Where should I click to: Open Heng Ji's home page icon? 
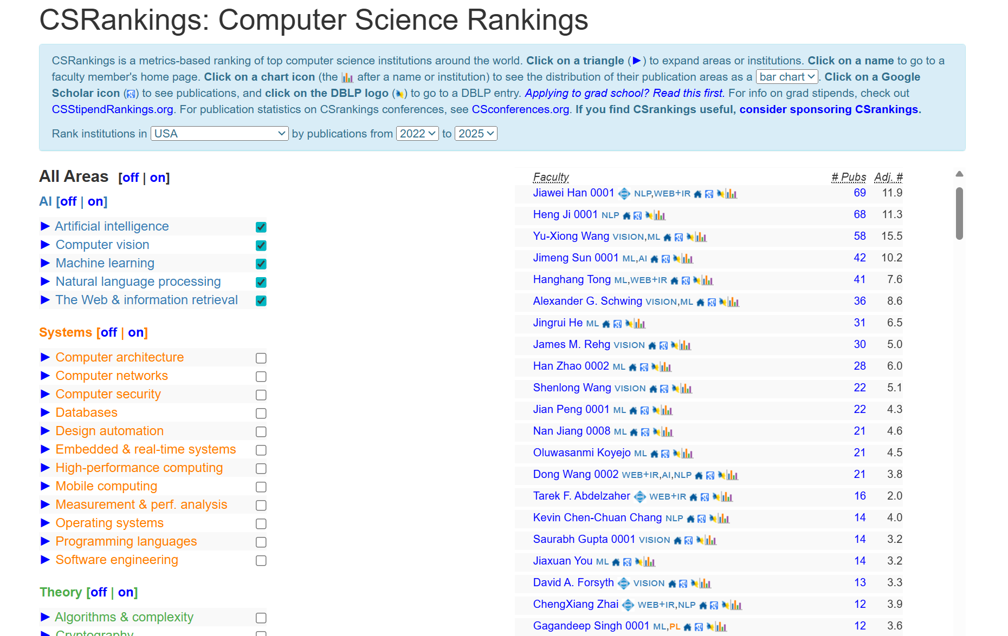pyautogui.click(x=626, y=215)
